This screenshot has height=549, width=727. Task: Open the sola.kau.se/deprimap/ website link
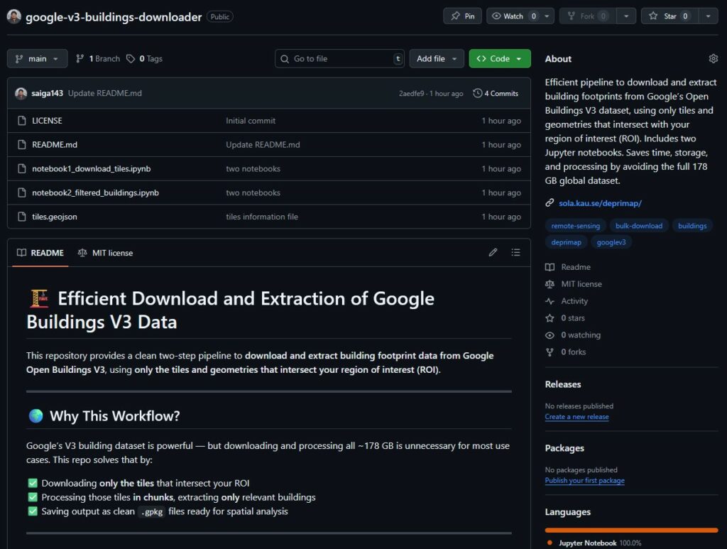(x=600, y=203)
